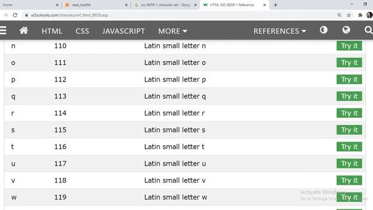
Task: Expand the REFERENCES dropdown
Action: point(280,31)
